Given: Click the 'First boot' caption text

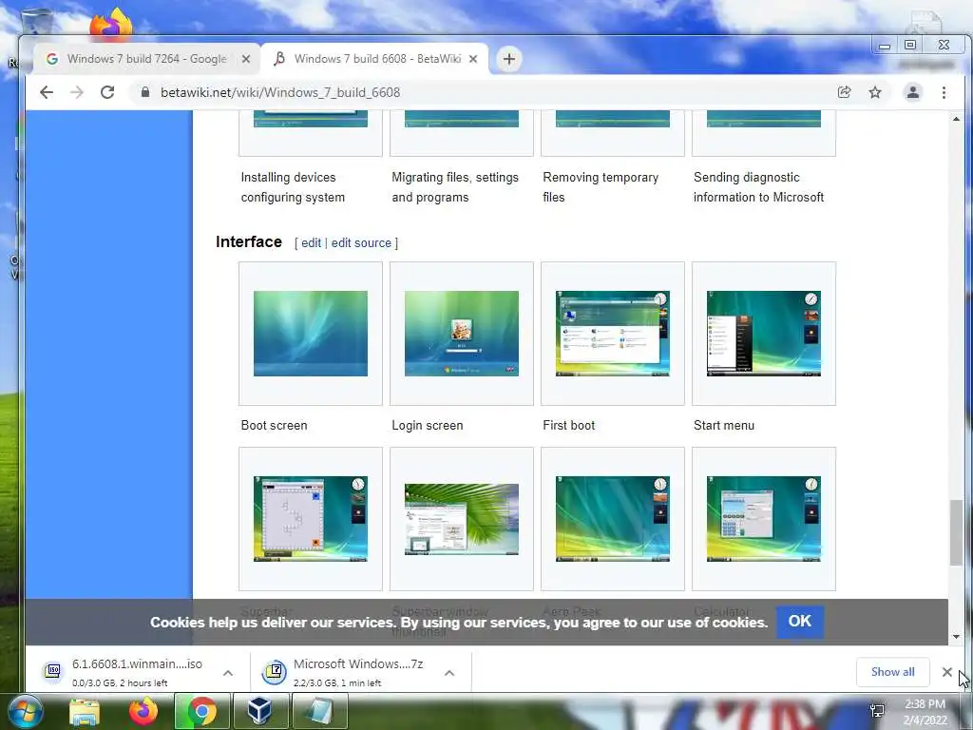Looking at the screenshot, I should point(569,425).
